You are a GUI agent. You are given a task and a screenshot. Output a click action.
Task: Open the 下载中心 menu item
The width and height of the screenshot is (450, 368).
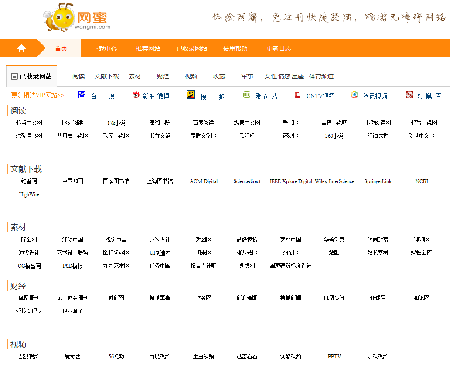(105, 48)
